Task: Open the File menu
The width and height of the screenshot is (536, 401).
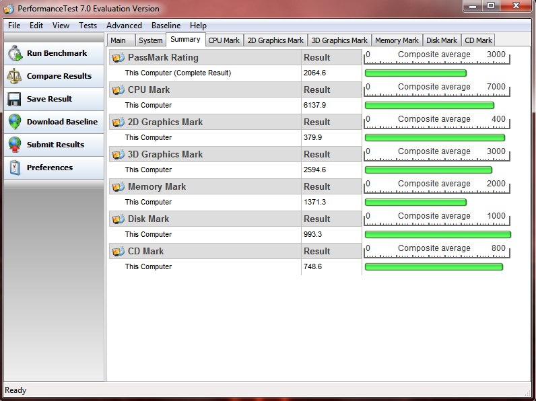Action: (x=14, y=26)
